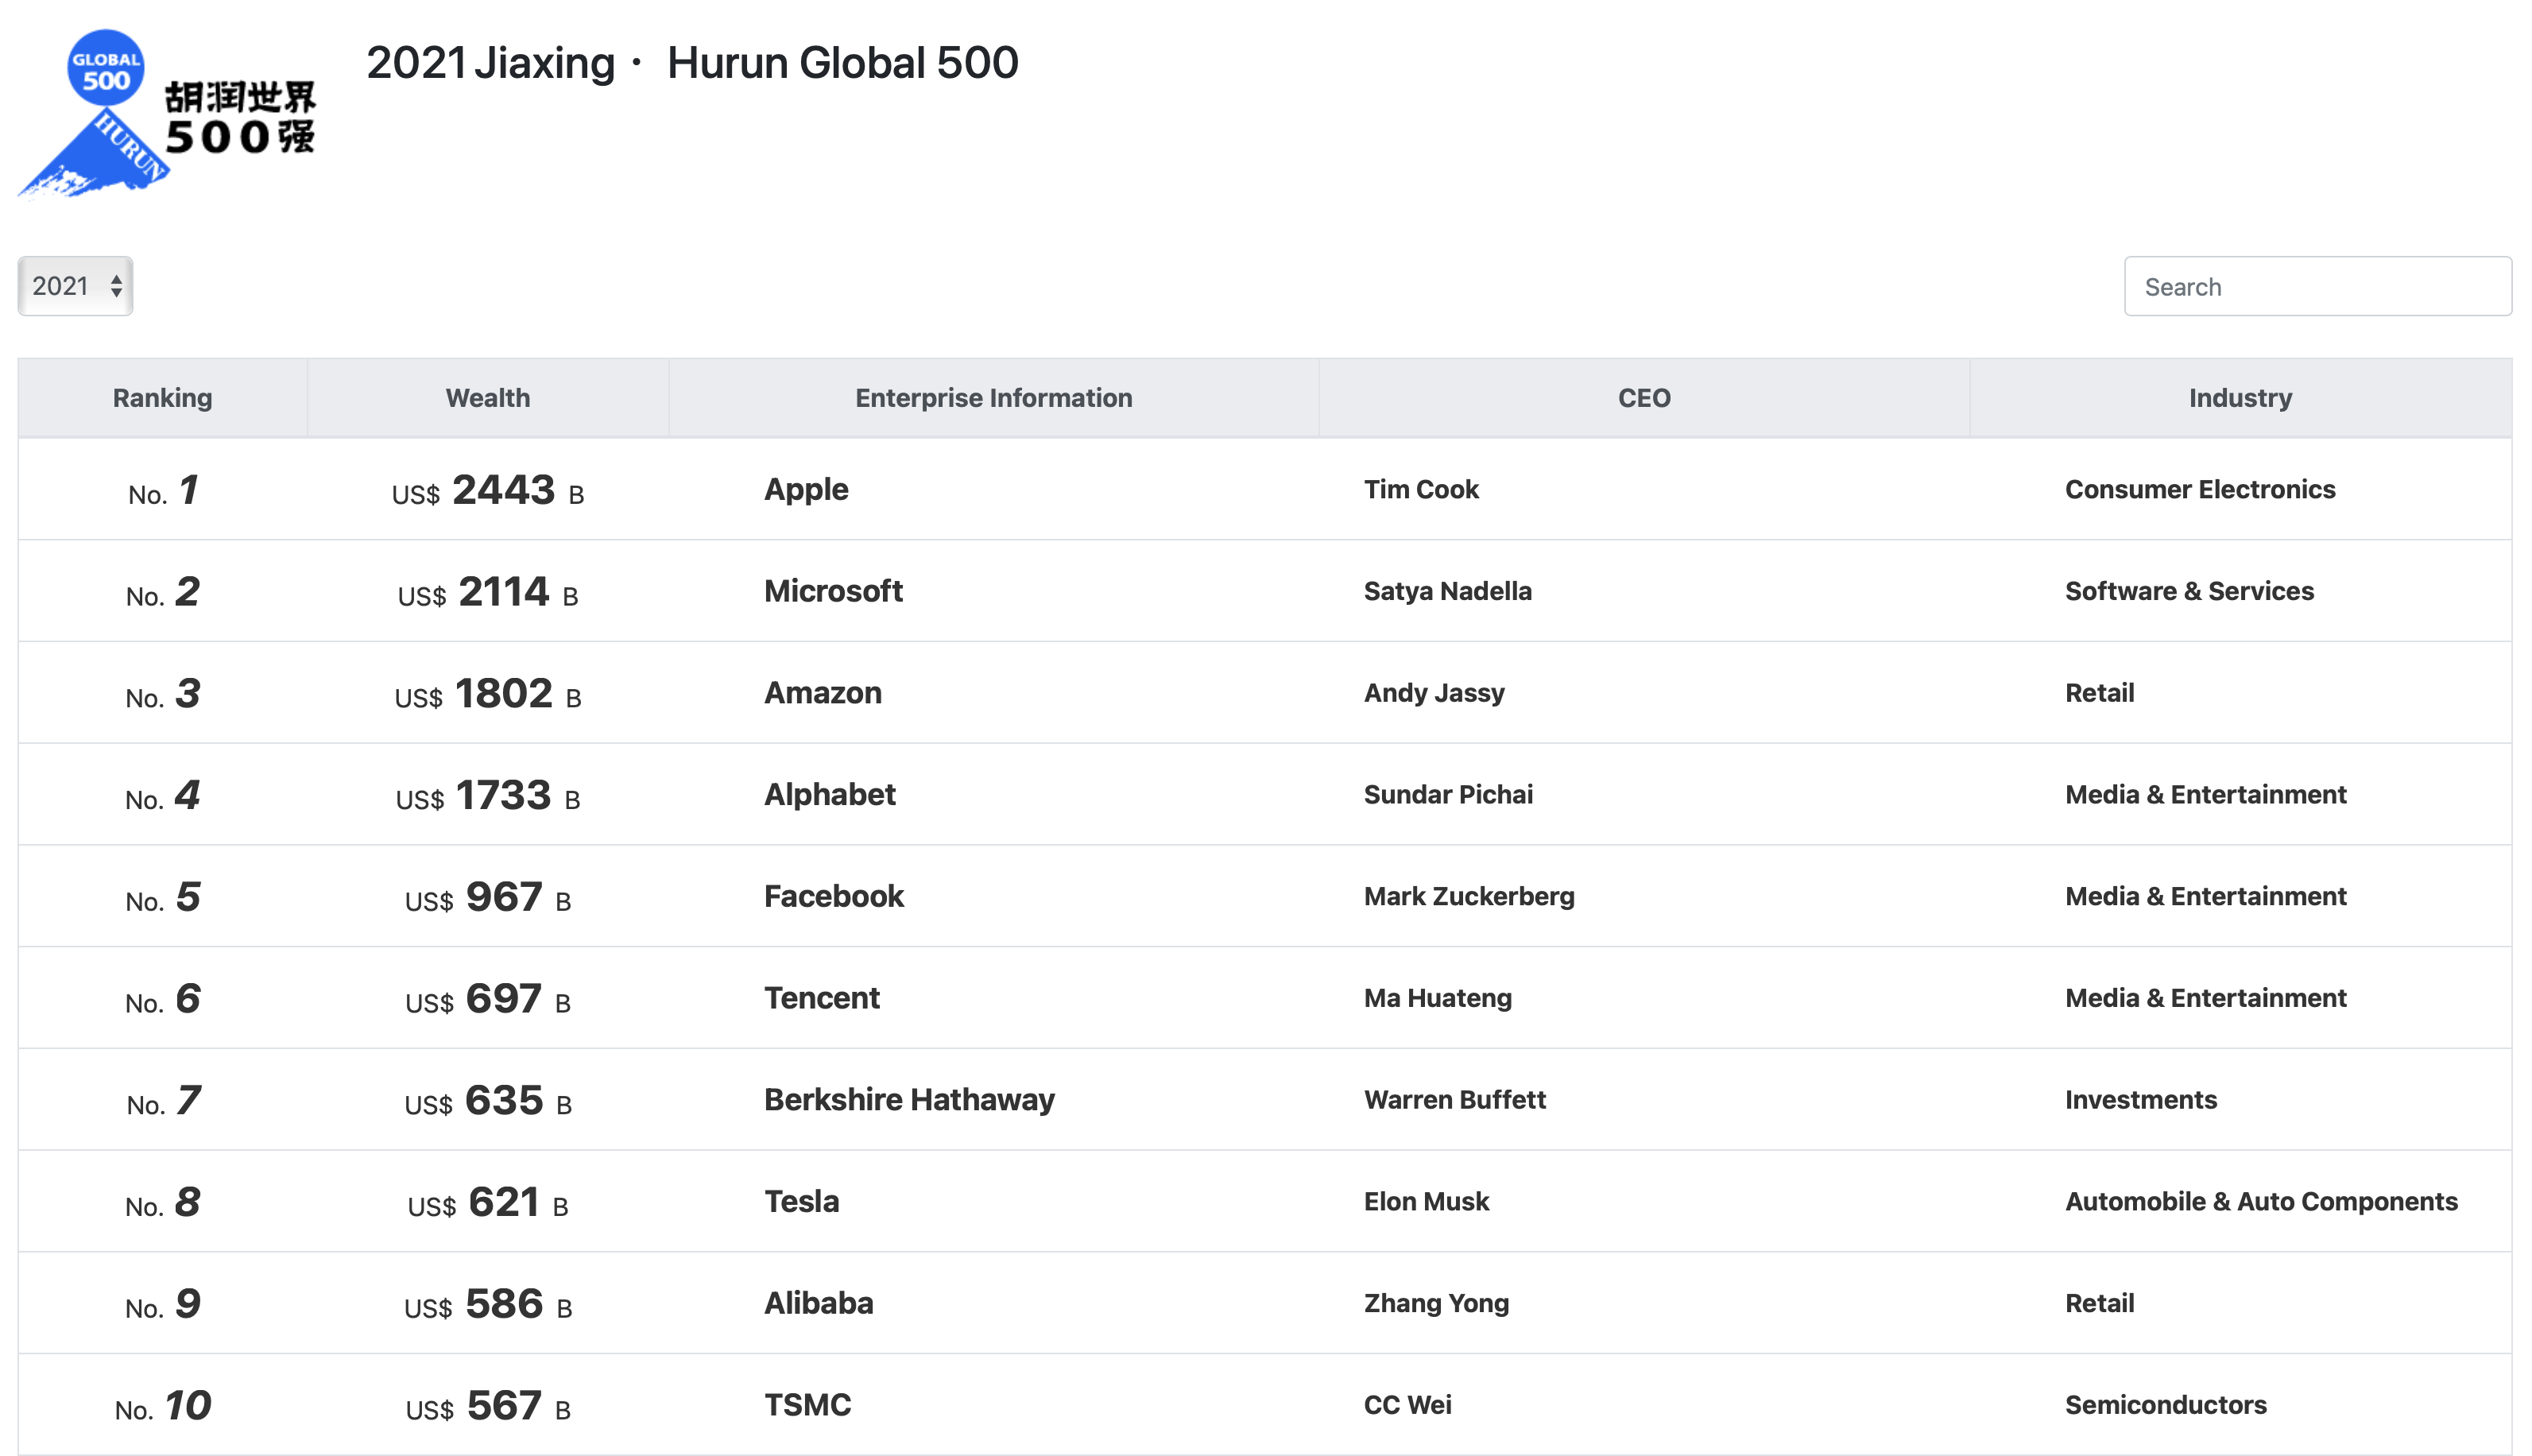
Task: Click the Semiconductors industry label
Action: coord(2165,1405)
